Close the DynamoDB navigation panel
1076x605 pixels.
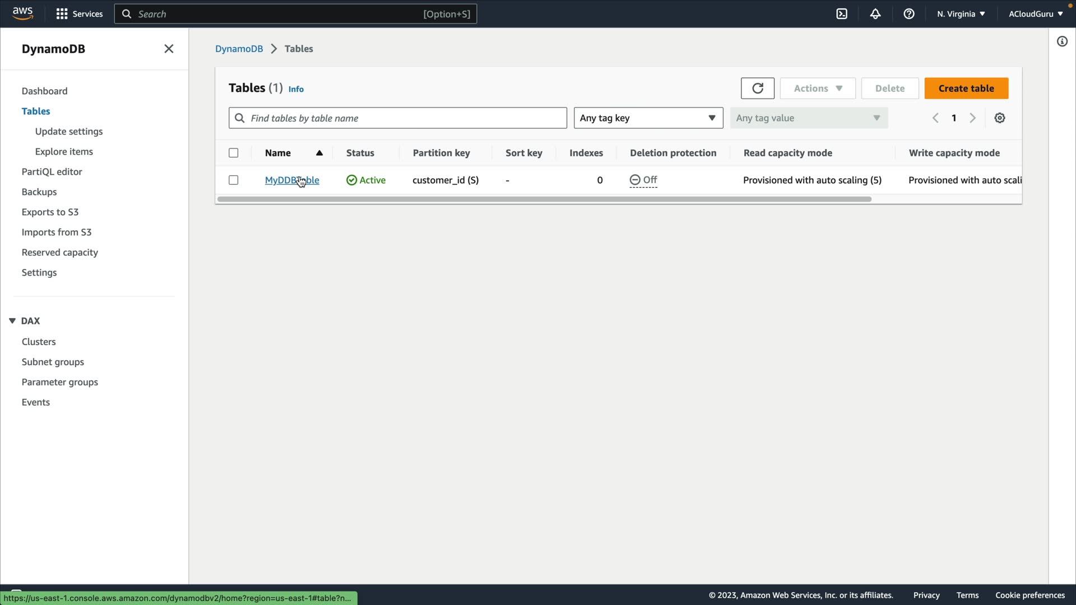[x=169, y=49]
